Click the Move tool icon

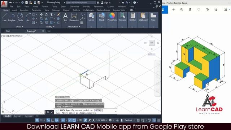click(41, 14)
